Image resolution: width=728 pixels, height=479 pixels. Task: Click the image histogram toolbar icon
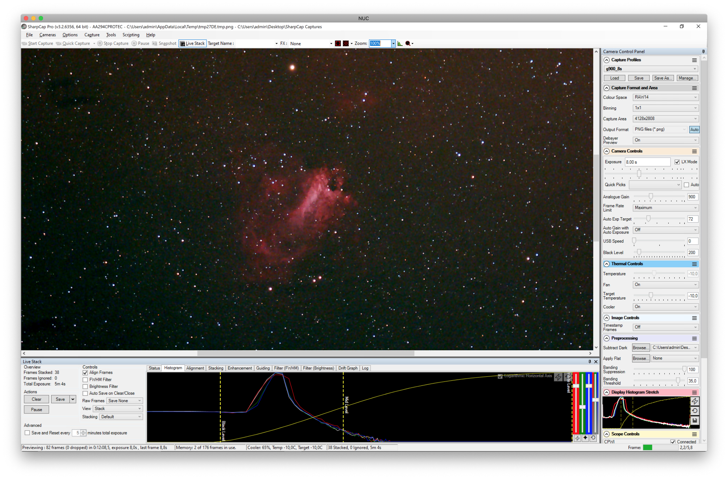click(x=400, y=43)
